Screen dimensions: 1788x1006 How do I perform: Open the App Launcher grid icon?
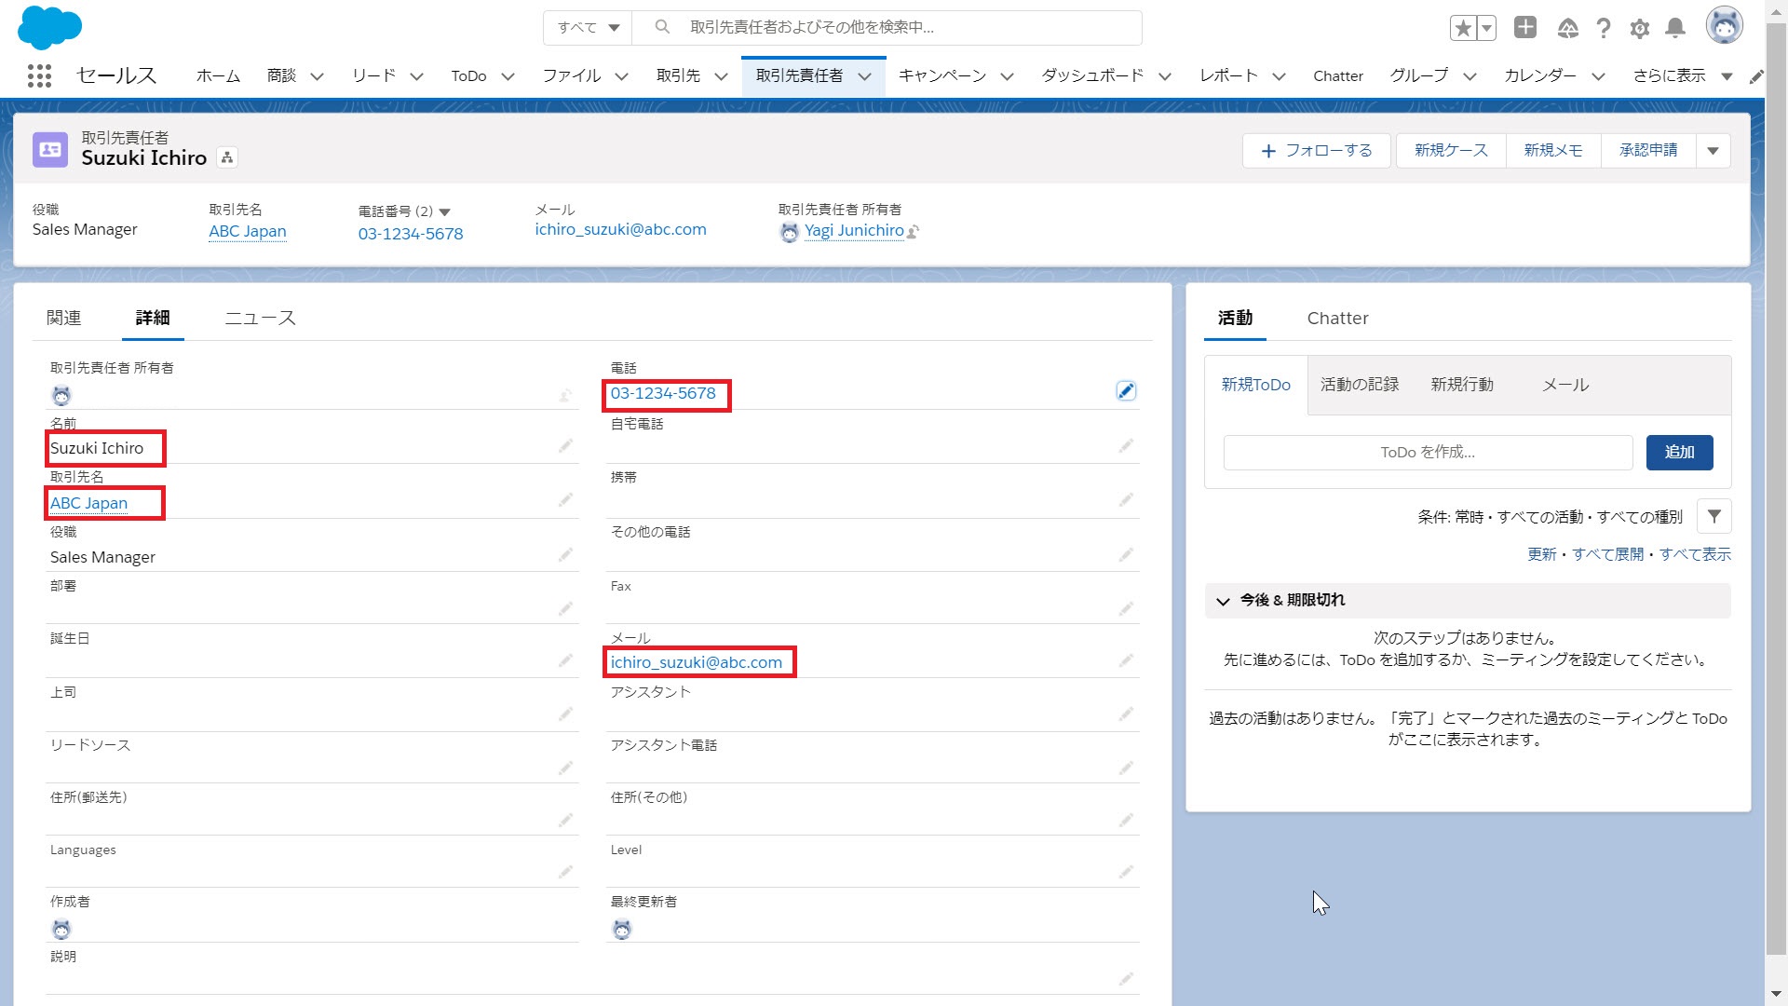[39, 75]
